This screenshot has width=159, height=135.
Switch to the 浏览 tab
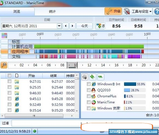coord(17,12)
